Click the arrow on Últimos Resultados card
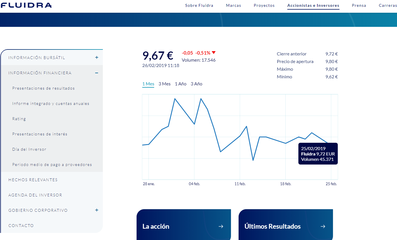 (x=323, y=226)
